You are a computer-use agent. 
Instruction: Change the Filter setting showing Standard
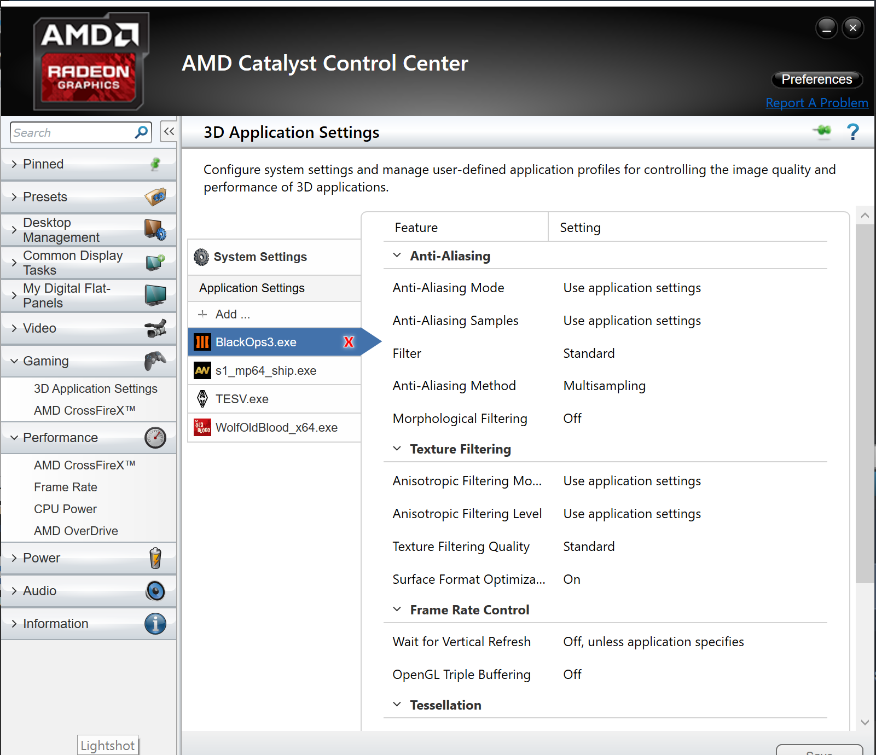pyautogui.click(x=589, y=353)
